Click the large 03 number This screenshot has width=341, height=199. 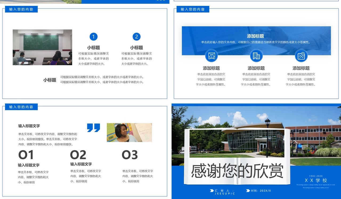coord(130,155)
